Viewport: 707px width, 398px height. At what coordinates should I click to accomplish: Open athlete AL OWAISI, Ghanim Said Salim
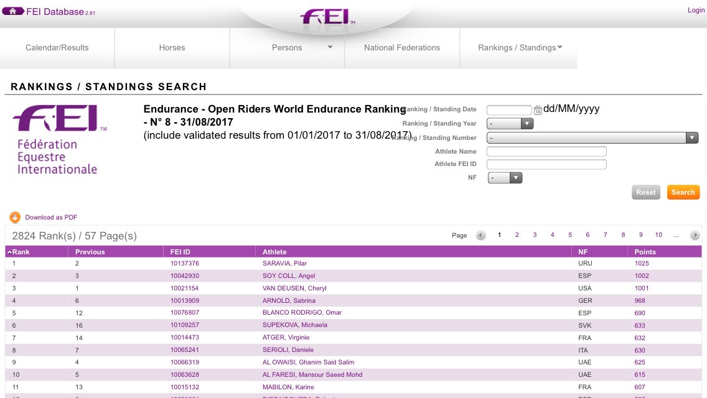(309, 362)
